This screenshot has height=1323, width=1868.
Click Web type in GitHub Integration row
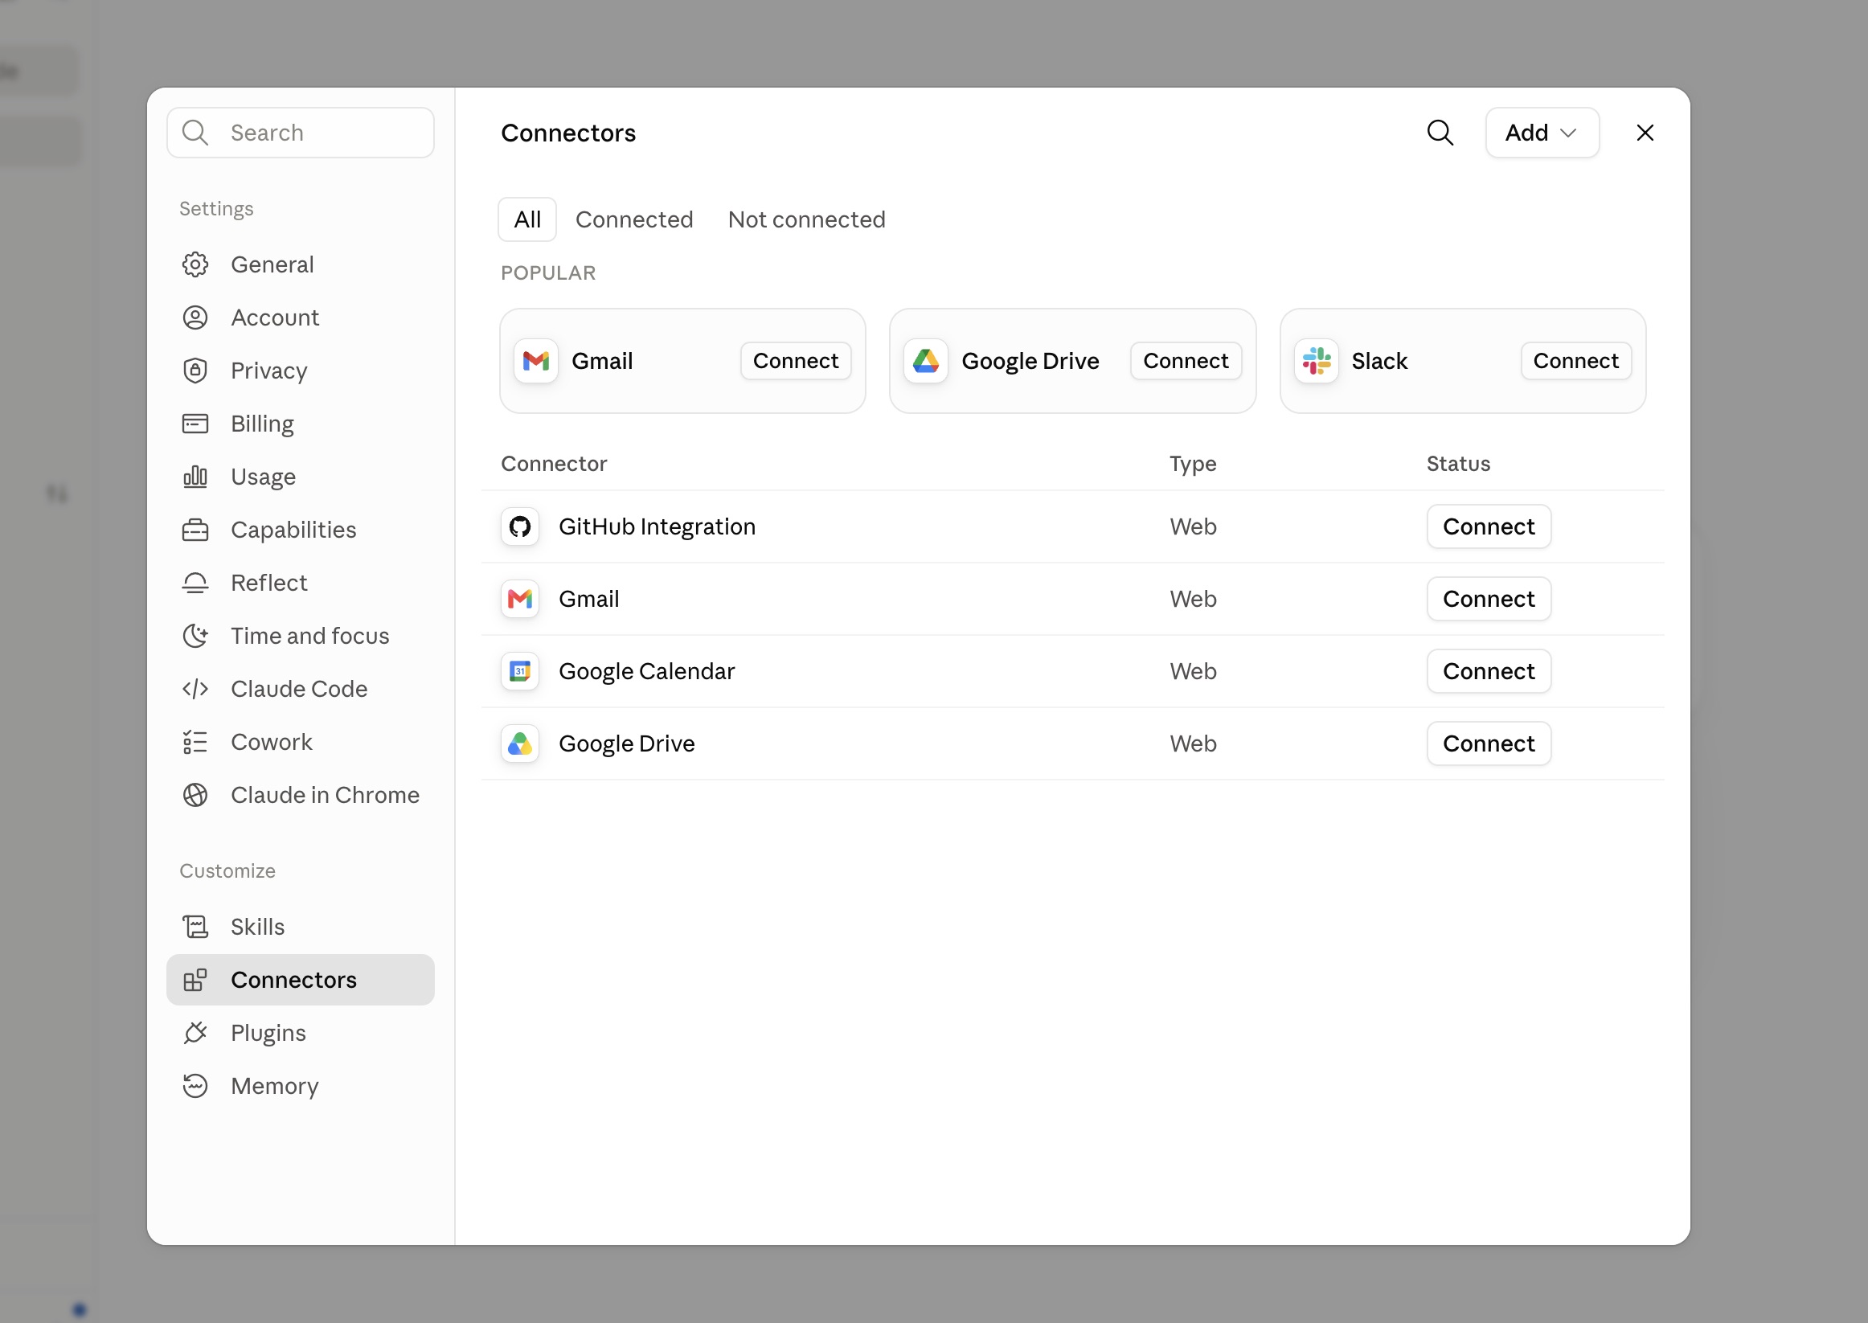click(x=1193, y=527)
